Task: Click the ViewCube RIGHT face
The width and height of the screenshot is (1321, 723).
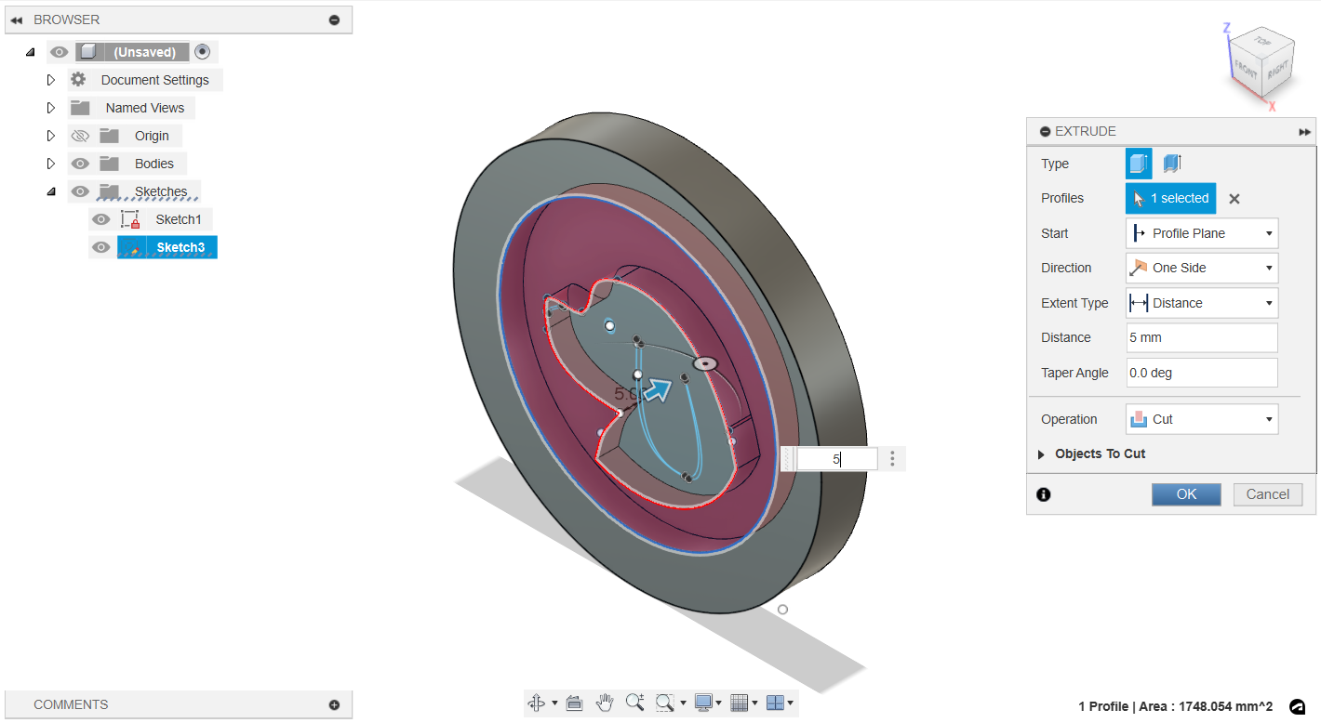Action: click(x=1276, y=69)
